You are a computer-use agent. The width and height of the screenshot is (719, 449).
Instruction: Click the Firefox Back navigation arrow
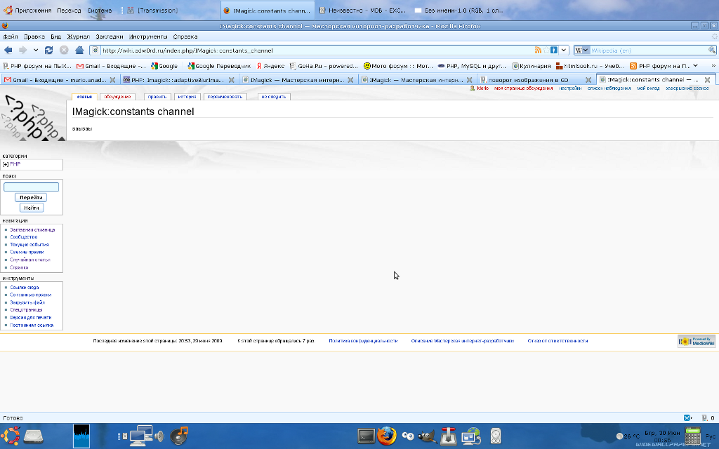pos(8,50)
